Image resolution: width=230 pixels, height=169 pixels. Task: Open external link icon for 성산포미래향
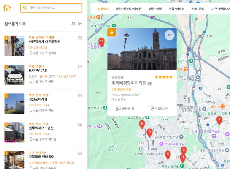pos(80,95)
